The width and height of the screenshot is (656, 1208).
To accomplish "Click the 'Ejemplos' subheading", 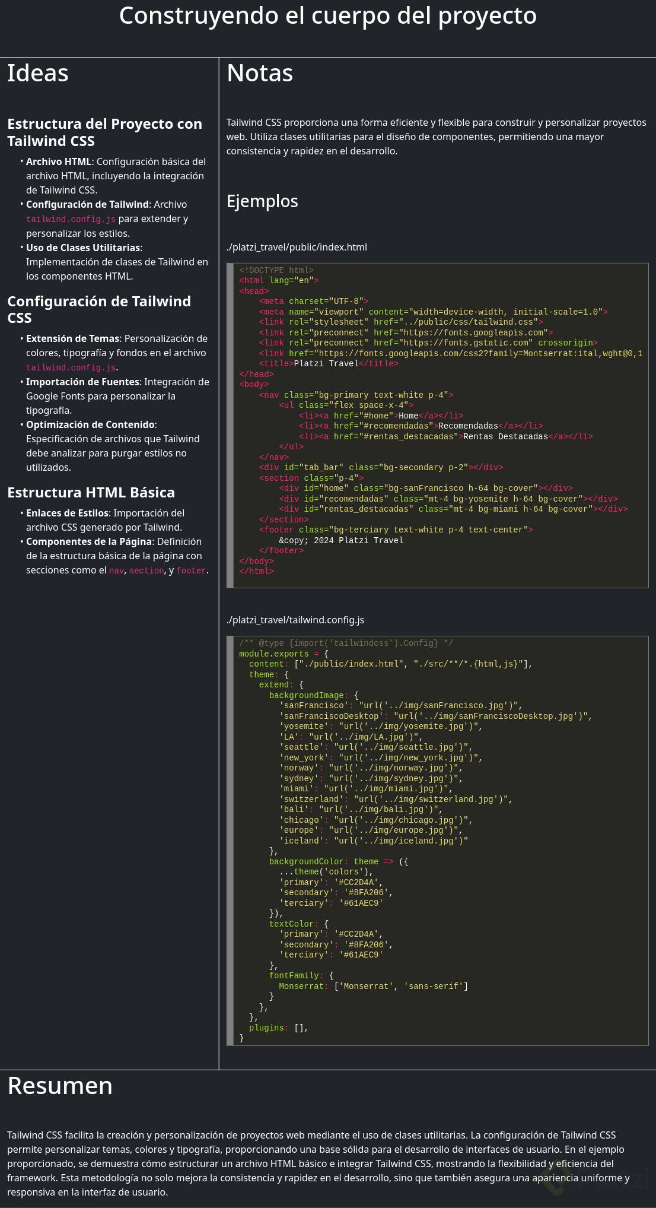I will point(262,201).
